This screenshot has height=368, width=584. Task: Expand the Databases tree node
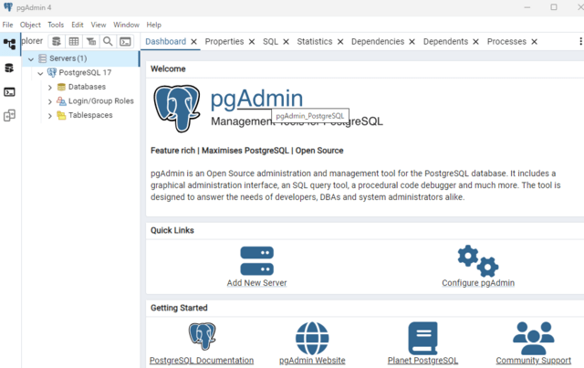[x=50, y=88]
